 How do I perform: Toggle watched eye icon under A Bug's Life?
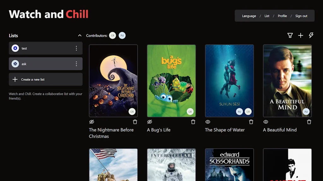150,122
